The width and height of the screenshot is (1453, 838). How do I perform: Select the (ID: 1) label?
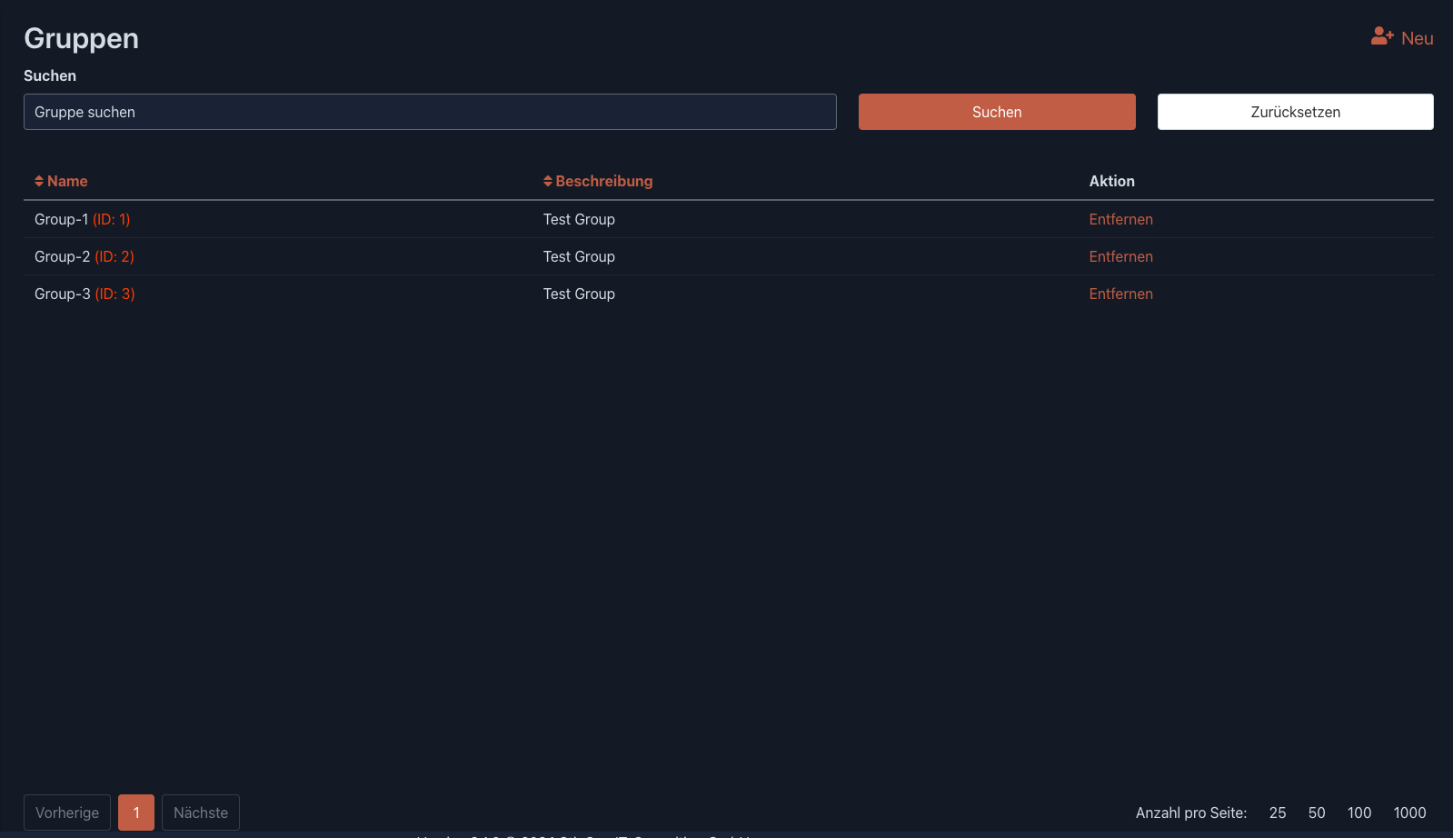[112, 219]
